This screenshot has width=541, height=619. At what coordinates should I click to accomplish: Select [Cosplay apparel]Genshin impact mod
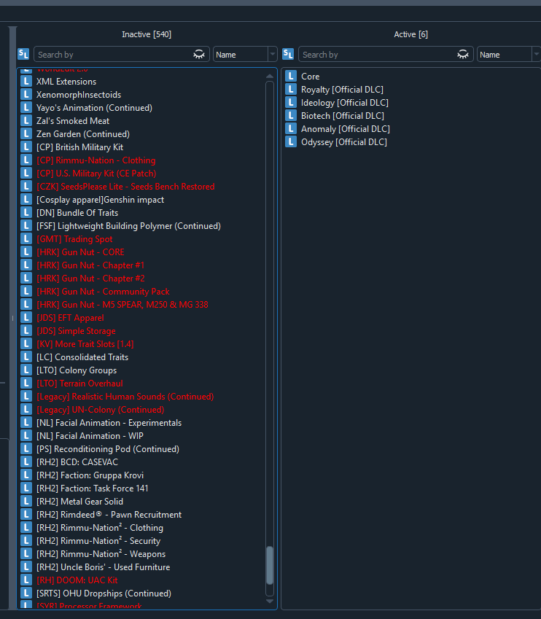tap(101, 199)
